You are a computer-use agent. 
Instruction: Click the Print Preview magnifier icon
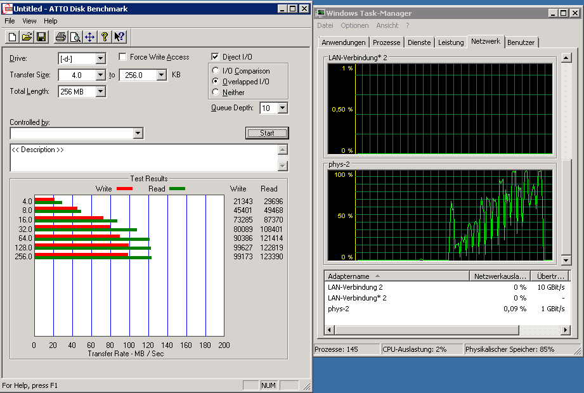pyautogui.click(x=75, y=37)
